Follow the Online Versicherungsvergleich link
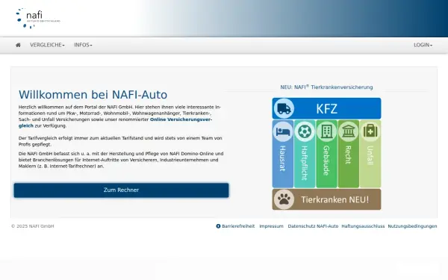The width and height of the screenshot is (448, 280). click(x=181, y=119)
